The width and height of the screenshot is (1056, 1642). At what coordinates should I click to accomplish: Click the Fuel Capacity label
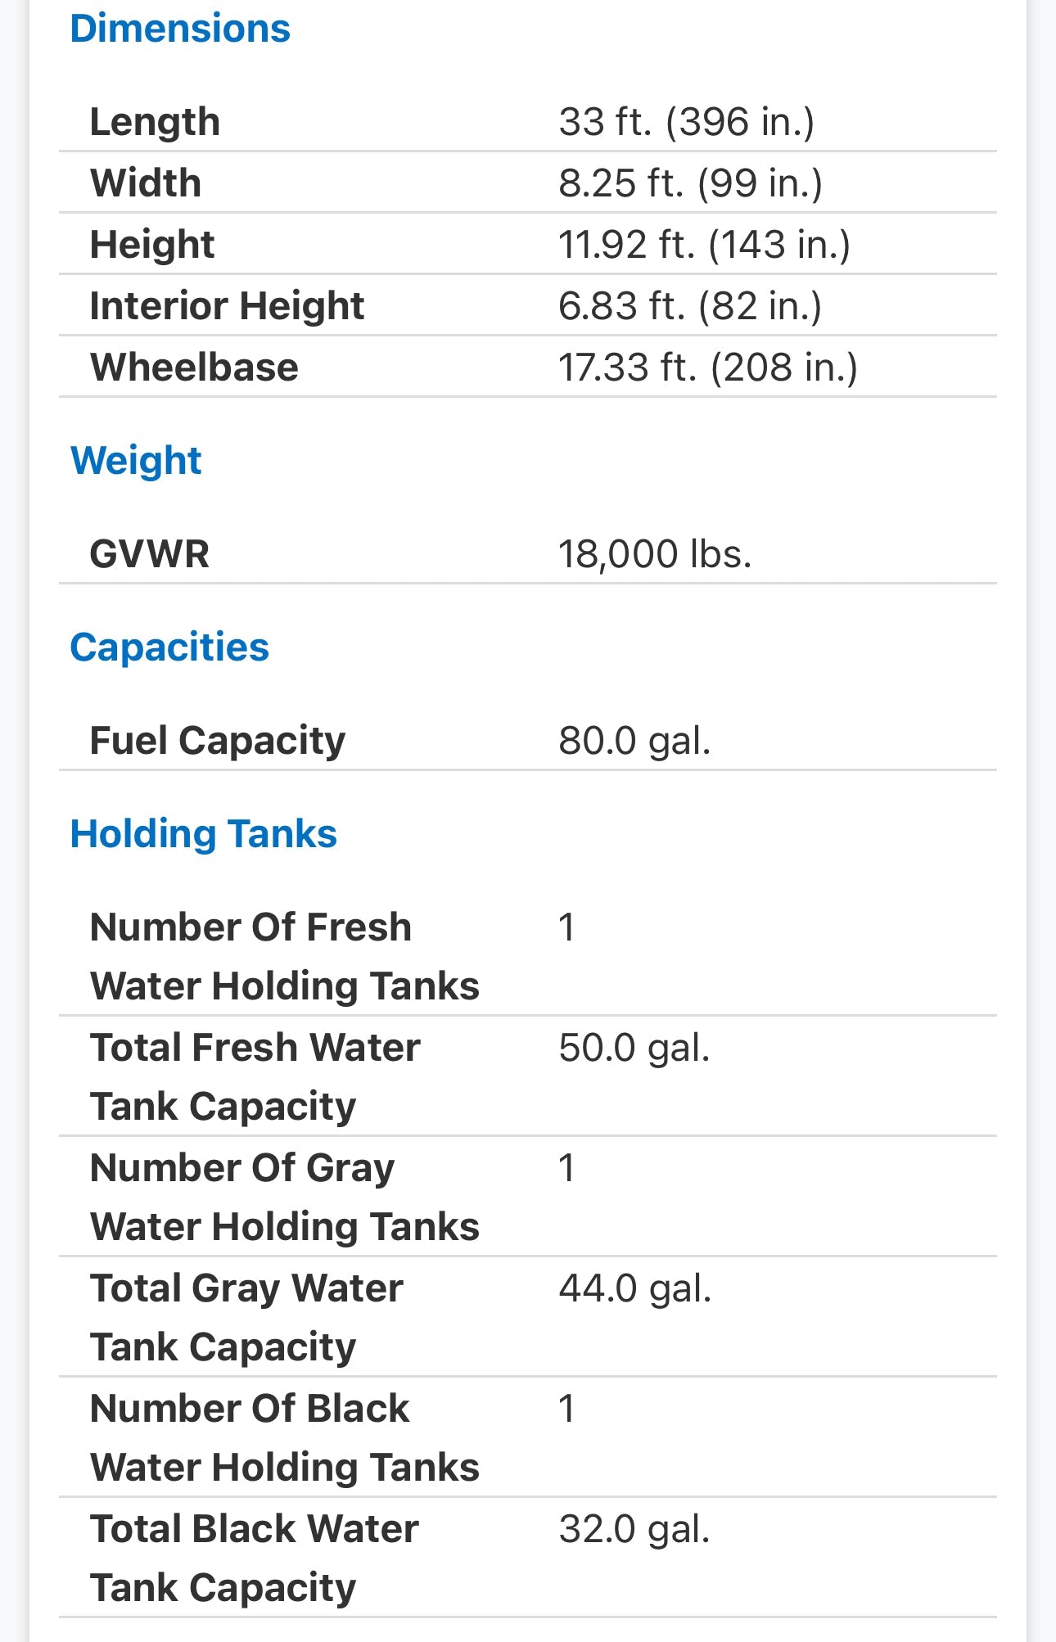[x=218, y=741]
